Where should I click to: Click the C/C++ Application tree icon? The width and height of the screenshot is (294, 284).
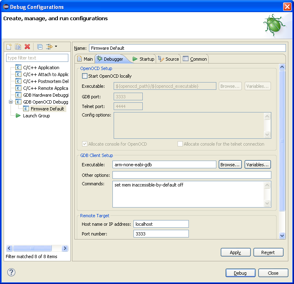click(18, 68)
